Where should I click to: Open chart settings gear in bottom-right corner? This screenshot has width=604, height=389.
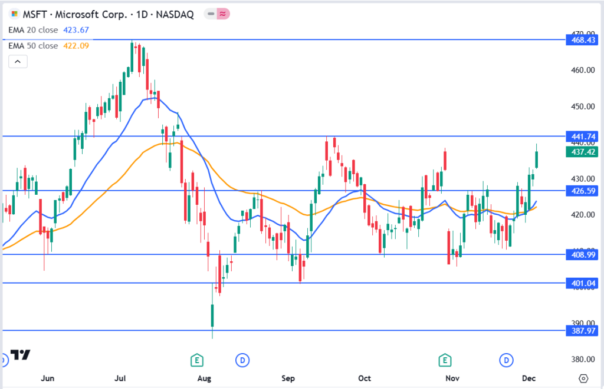[x=583, y=378]
